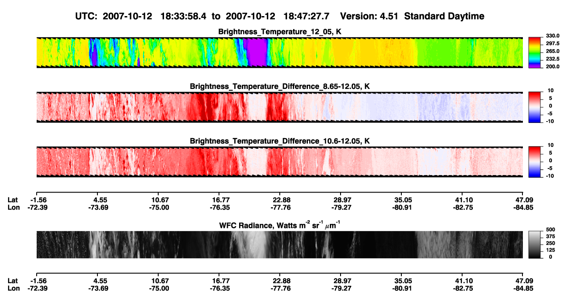Click longitude -80.91 on axis above WFC panel
Viewport: 581px width, 298px height.
click(x=403, y=208)
